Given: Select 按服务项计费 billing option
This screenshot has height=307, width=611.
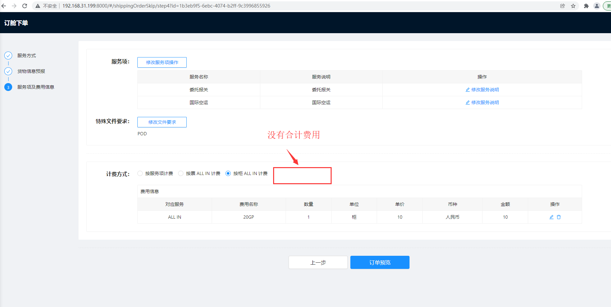Looking at the screenshot, I should coord(140,173).
